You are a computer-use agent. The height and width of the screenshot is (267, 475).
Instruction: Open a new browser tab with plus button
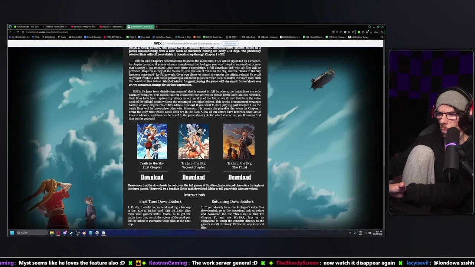[156, 27]
